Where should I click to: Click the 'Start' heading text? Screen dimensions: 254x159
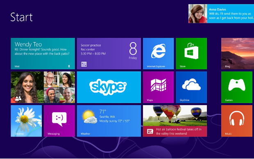click(22, 17)
